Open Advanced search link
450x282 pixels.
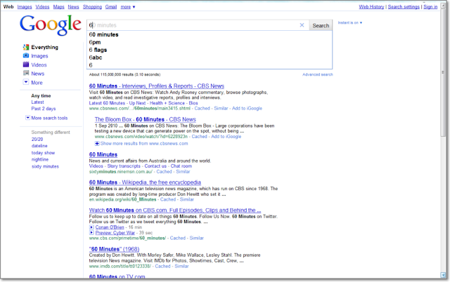pyautogui.click(x=317, y=74)
